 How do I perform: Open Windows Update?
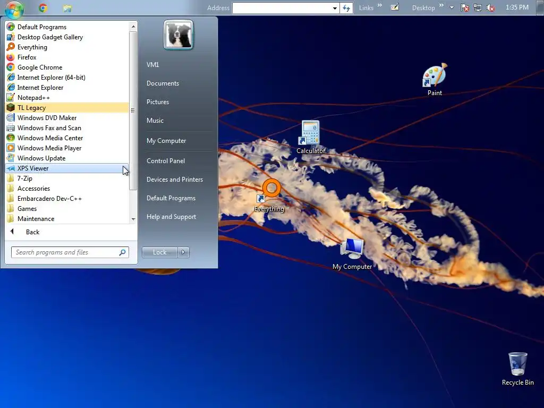(x=67, y=158)
